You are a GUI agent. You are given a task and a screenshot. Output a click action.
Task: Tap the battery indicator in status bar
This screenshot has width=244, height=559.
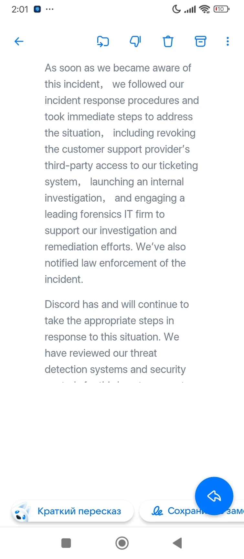pyautogui.click(x=221, y=9)
